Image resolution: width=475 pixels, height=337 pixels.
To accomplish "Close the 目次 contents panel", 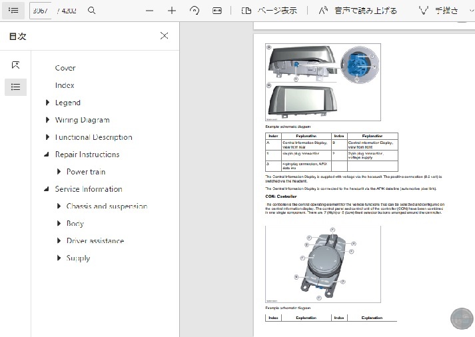I will tap(164, 36).
